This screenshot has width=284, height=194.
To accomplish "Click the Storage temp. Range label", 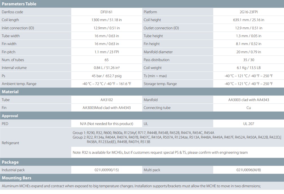I will (160, 84).
